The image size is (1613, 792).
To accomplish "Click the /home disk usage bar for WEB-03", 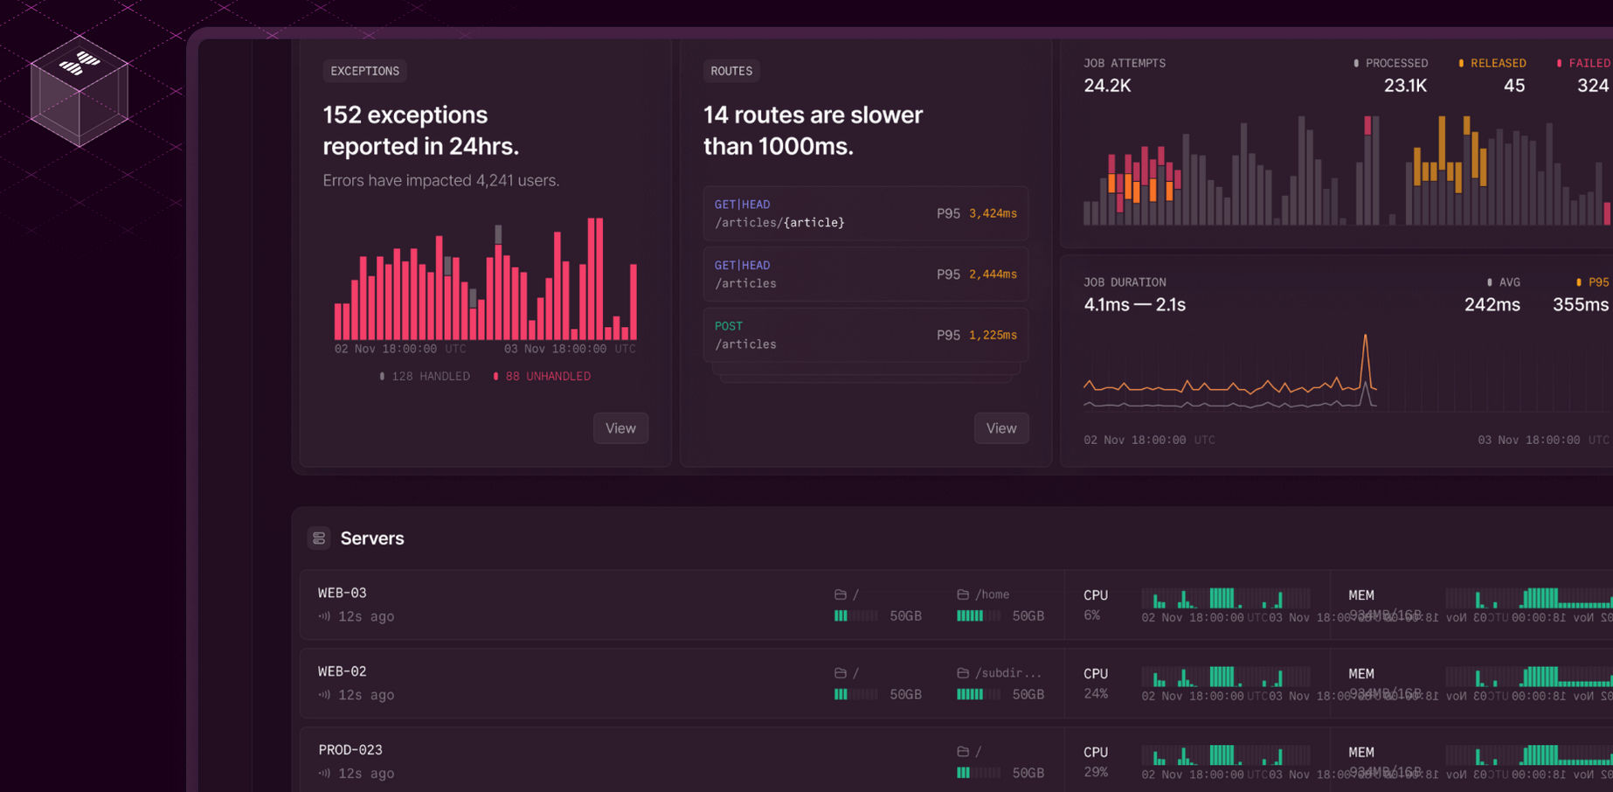I will [978, 616].
